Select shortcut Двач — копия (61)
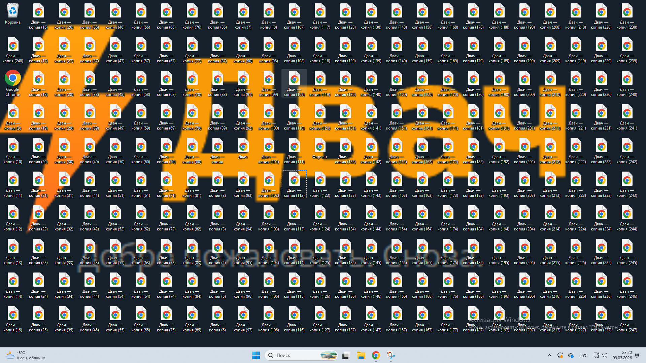646x363 pixels. [141, 184]
